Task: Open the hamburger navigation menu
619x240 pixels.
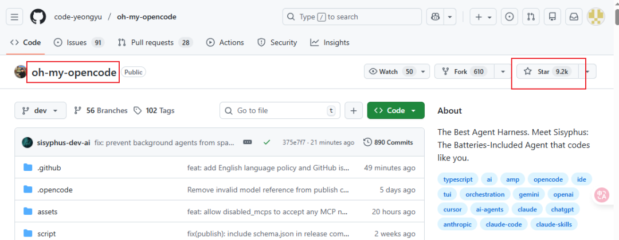Action: 15,17
